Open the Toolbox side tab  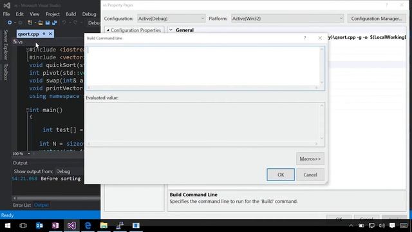(6, 72)
